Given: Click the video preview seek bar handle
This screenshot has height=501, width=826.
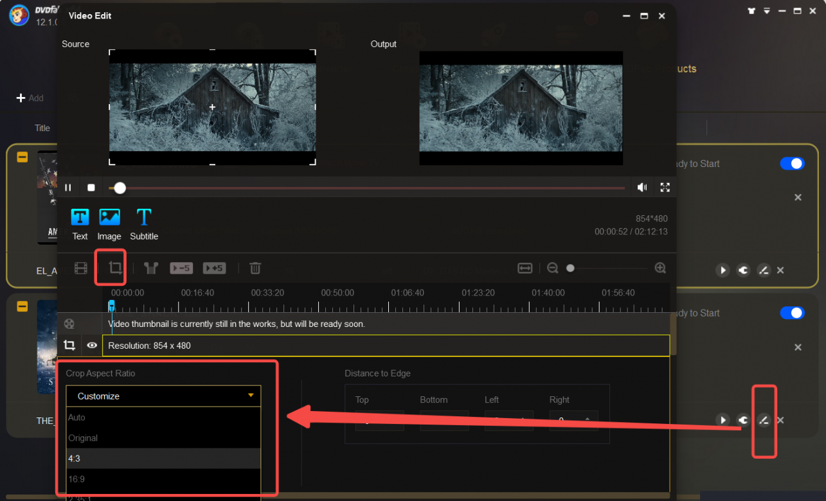Looking at the screenshot, I should click(120, 188).
